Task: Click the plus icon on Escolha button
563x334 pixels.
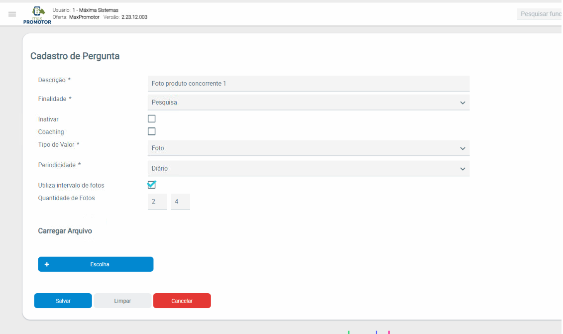Action: [x=47, y=264]
